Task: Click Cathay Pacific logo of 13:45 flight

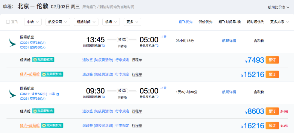Action: [13, 42]
